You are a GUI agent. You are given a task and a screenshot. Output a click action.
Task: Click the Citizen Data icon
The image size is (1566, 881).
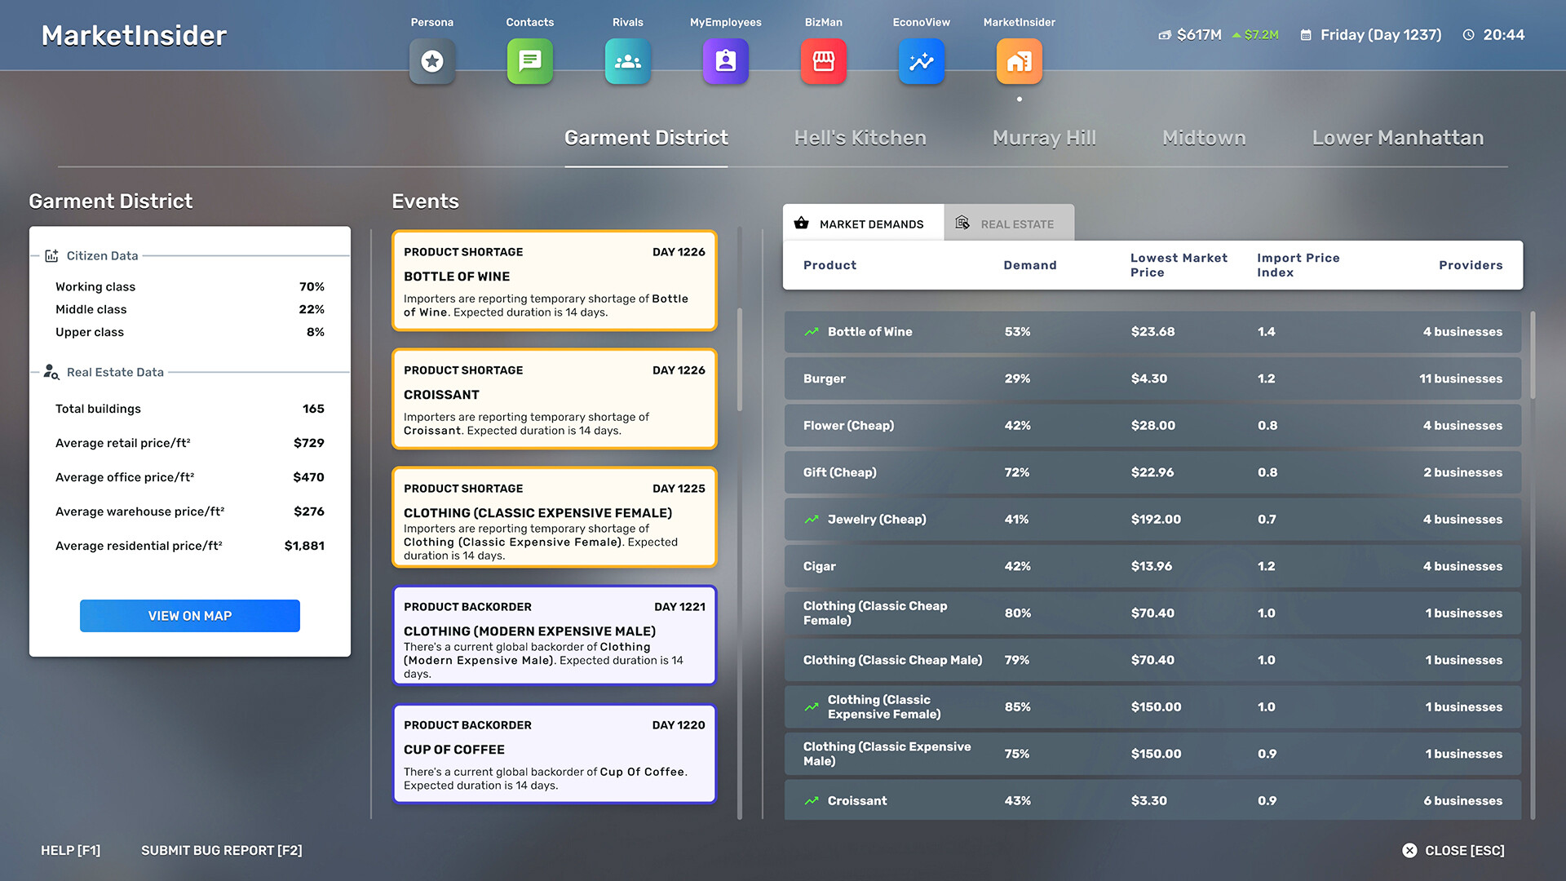coord(51,255)
